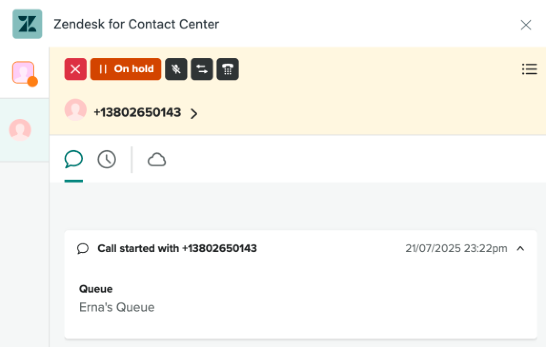This screenshot has height=347, width=546.
Task: Click the caller avatar beside phone number
Action: 75,110
